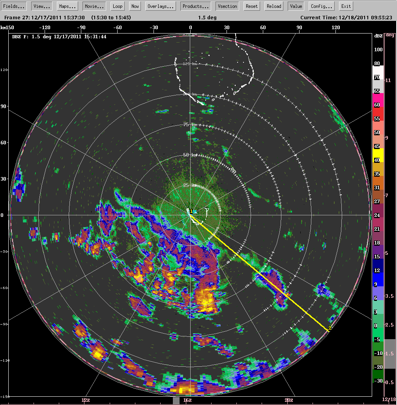Viewport: 397px width, 405px height.
Task: Click the km150 top axis label
Action: 7,28
